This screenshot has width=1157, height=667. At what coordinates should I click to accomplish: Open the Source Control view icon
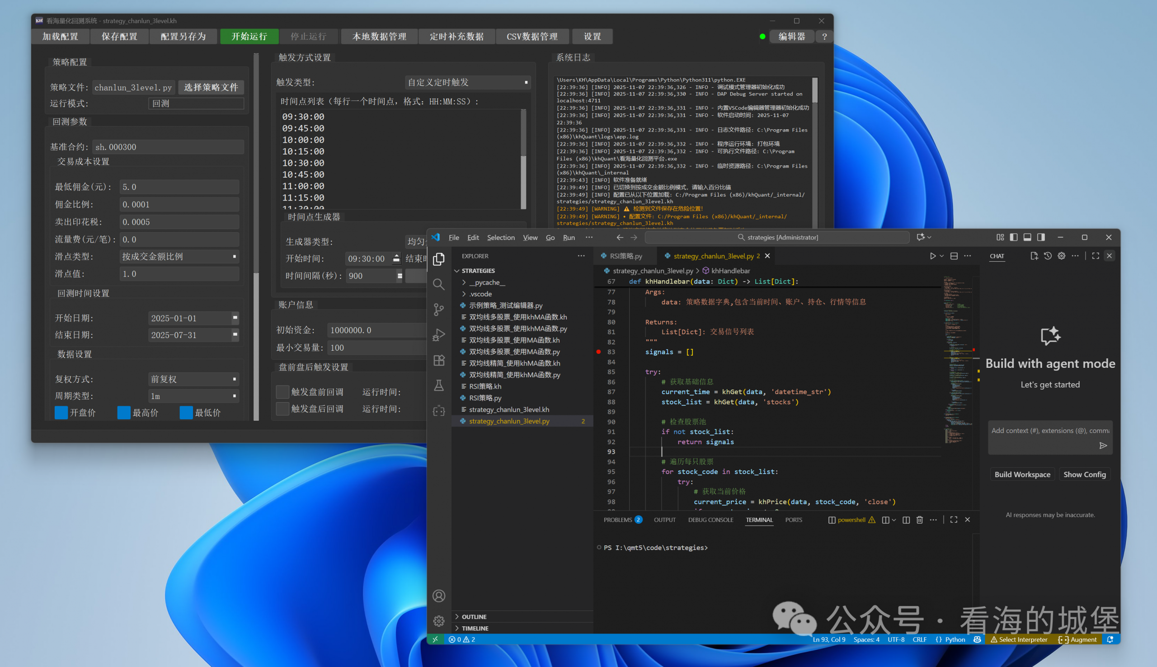pyautogui.click(x=438, y=310)
